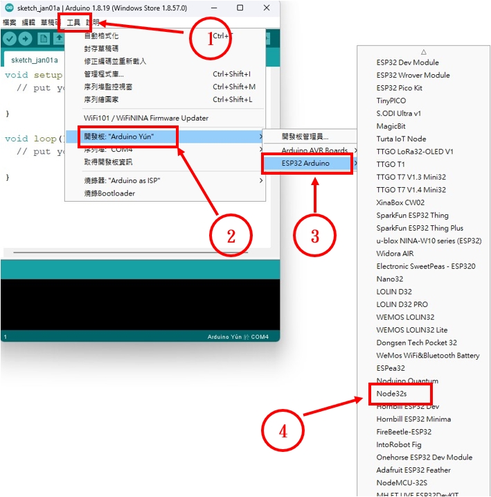Screen dimensions: 491x497
Task: Select Nano32 board
Action: (x=424, y=279)
